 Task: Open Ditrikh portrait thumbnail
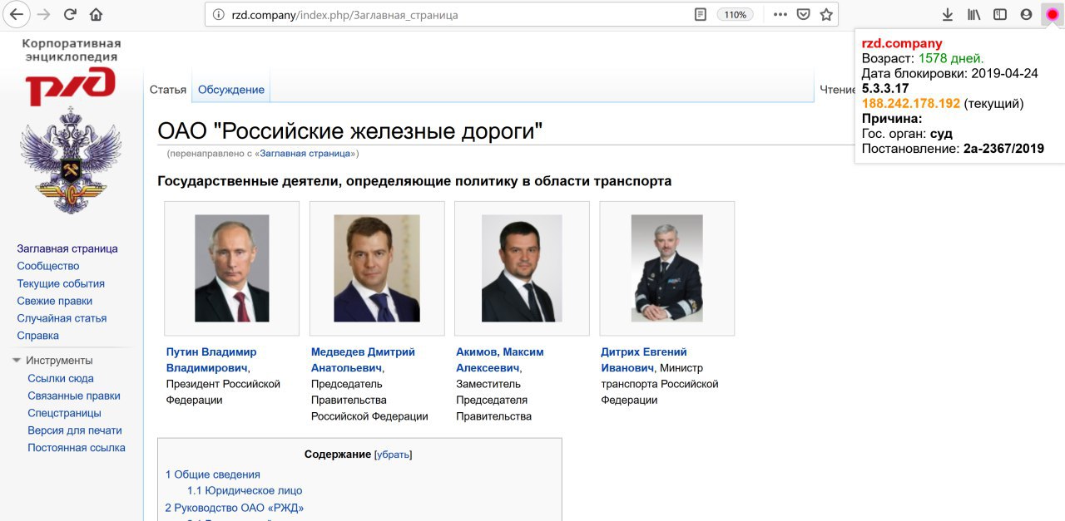coord(667,268)
